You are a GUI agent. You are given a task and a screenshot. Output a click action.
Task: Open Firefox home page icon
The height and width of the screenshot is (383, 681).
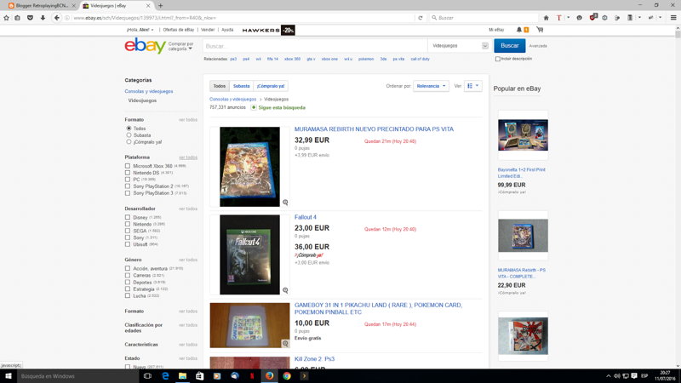(x=545, y=17)
